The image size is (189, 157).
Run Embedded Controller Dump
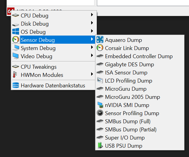tap(140, 56)
